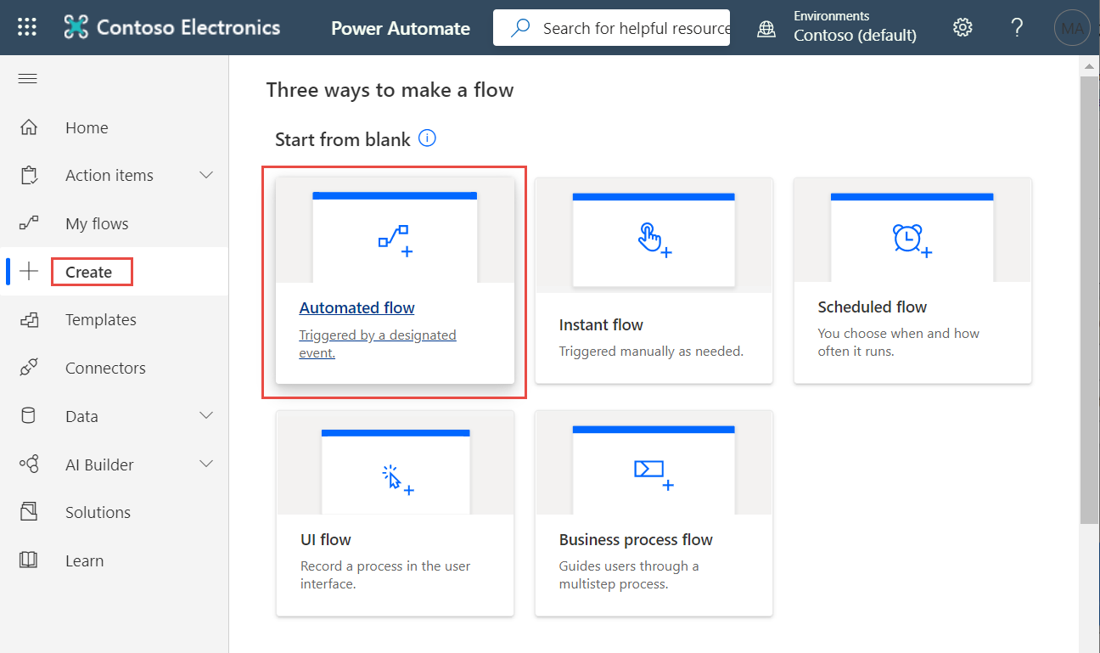Click the scrollbar up arrow
This screenshot has width=1100, height=653.
pyautogui.click(x=1089, y=66)
